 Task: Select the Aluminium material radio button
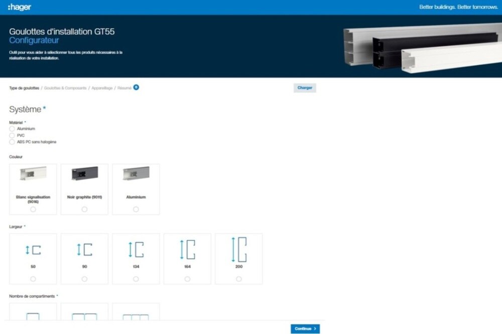[12, 129]
